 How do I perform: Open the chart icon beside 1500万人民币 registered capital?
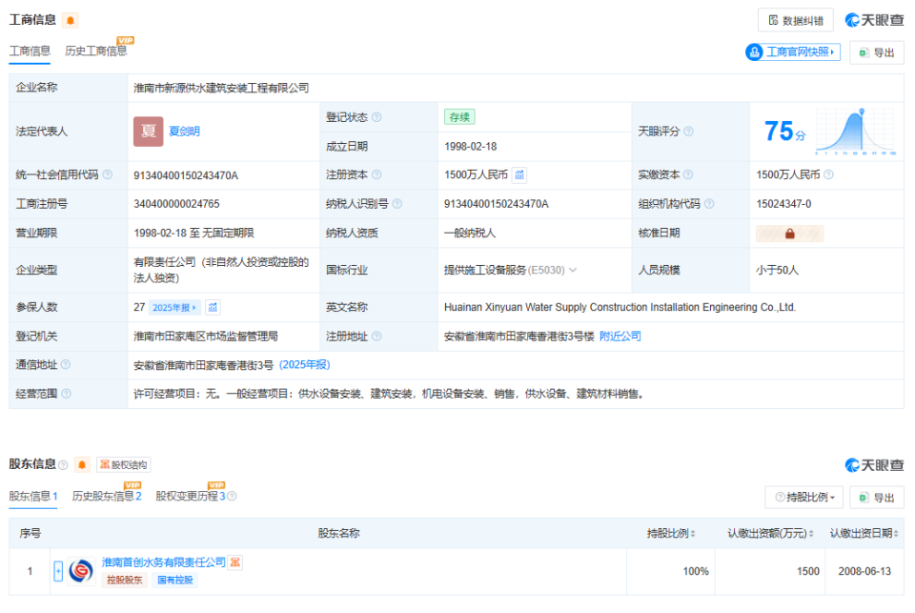(x=519, y=174)
